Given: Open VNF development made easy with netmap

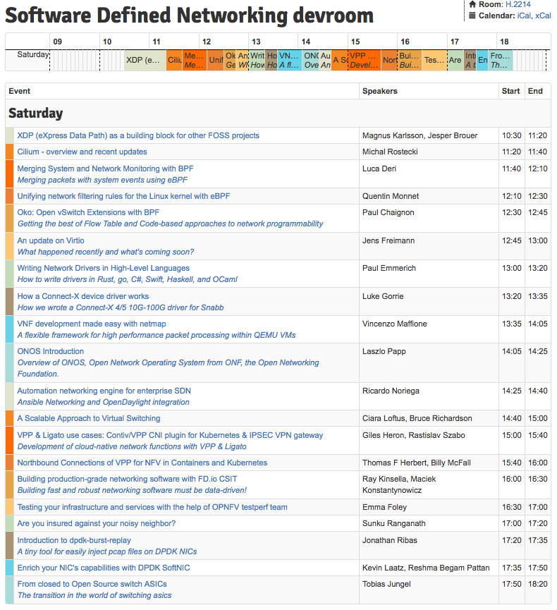Looking at the screenshot, I should pos(92,324).
